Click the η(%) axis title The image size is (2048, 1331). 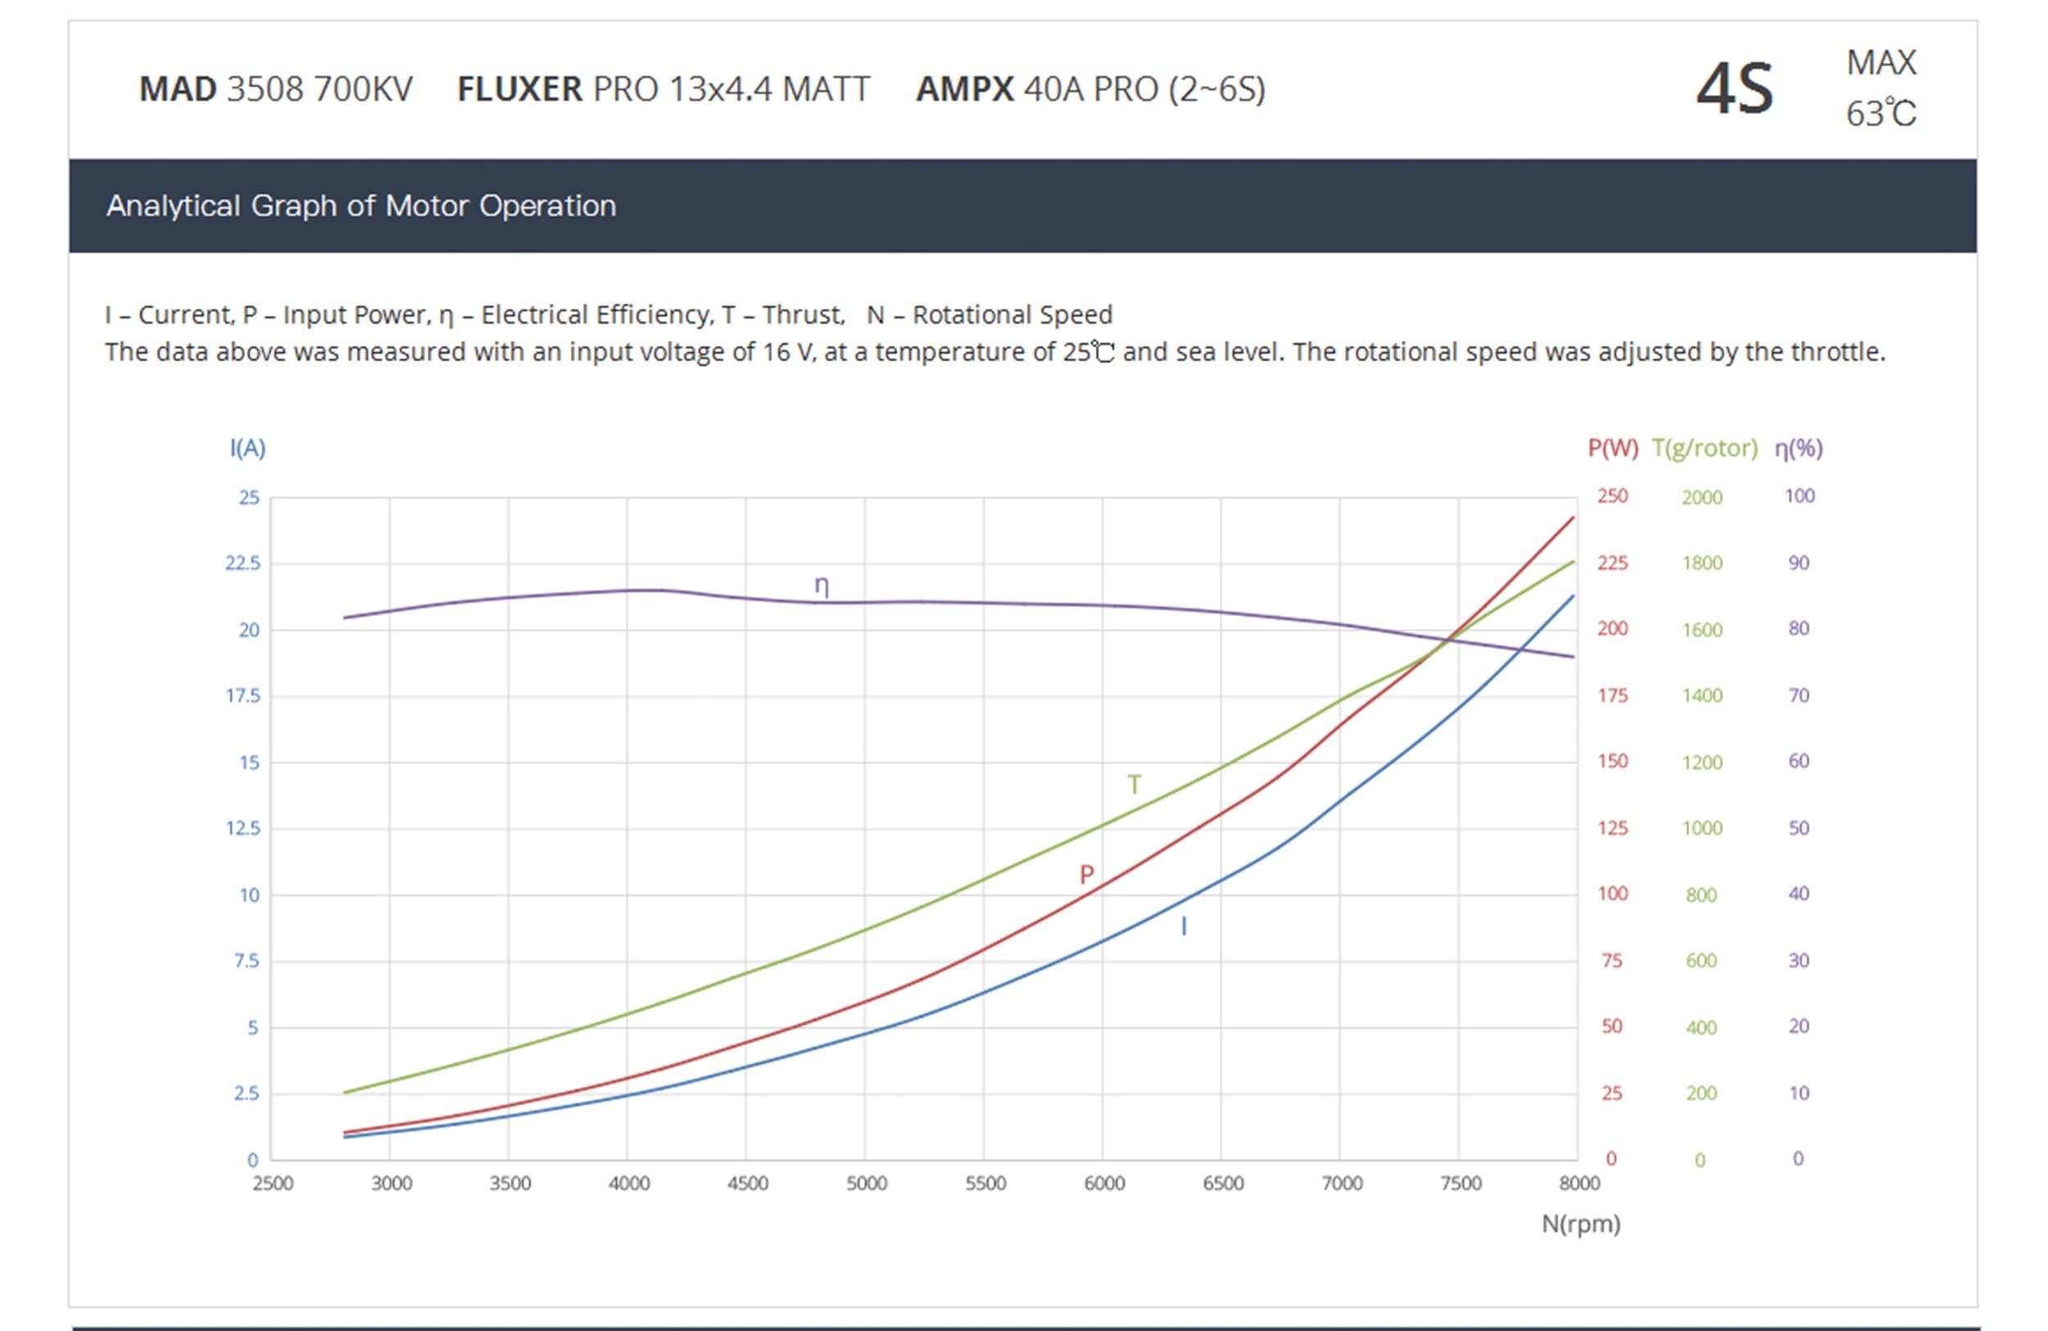[1797, 448]
